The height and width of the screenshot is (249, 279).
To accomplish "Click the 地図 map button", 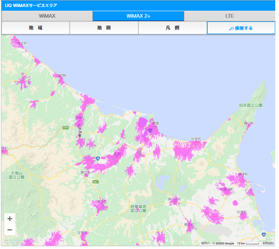I will tap(104, 28).
